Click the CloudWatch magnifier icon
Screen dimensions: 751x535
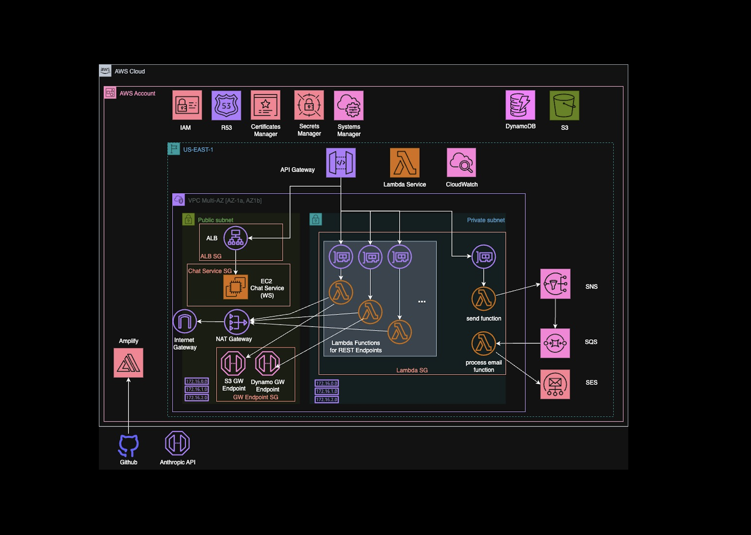coord(461,163)
